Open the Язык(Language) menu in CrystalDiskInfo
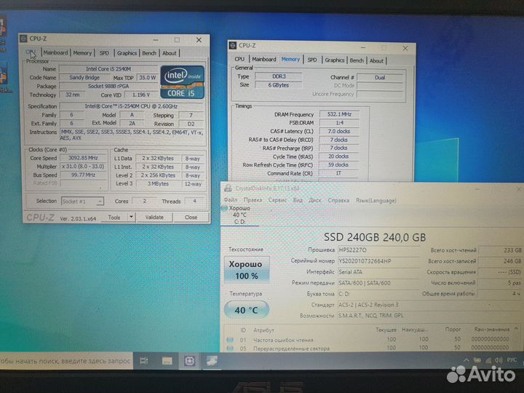The image size is (524, 393). [376, 201]
